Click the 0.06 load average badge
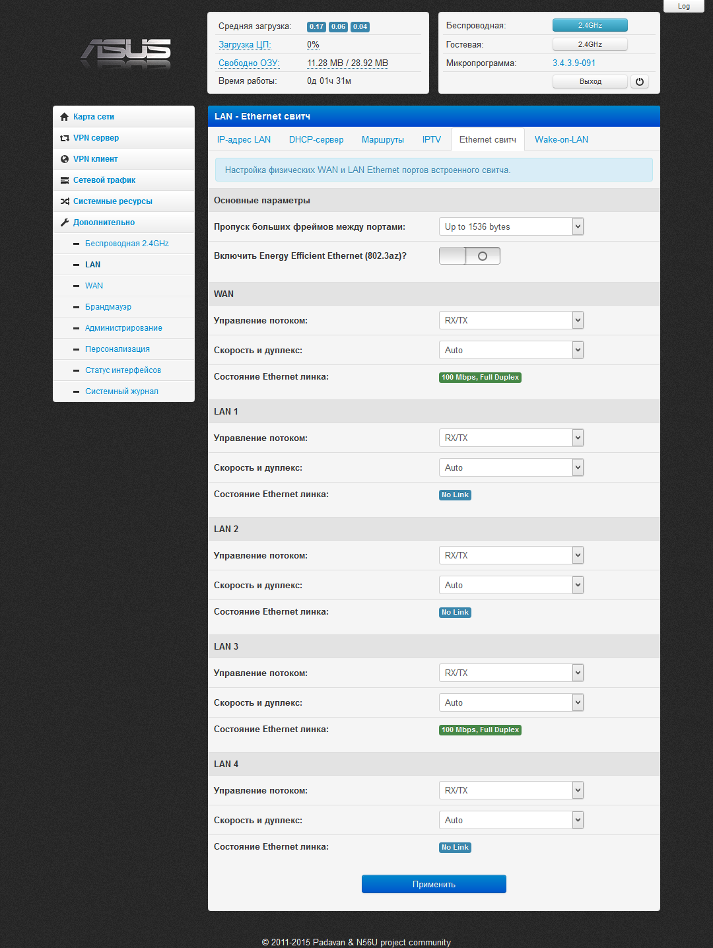 point(338,27)
